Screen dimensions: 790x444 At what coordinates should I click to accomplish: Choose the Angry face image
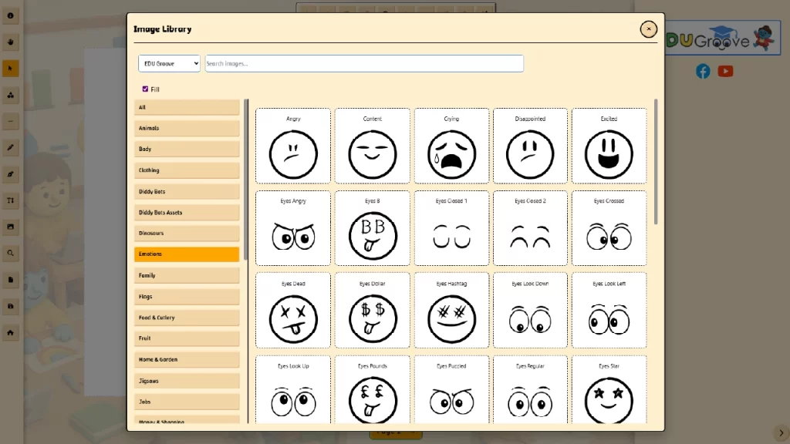tap(293, 146)
